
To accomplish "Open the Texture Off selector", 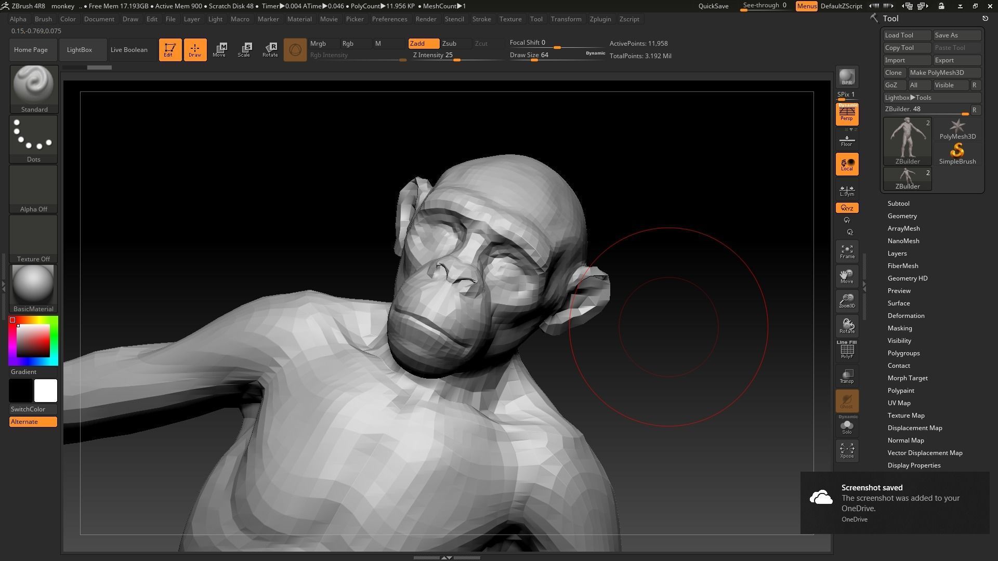I will pos(34,239).
